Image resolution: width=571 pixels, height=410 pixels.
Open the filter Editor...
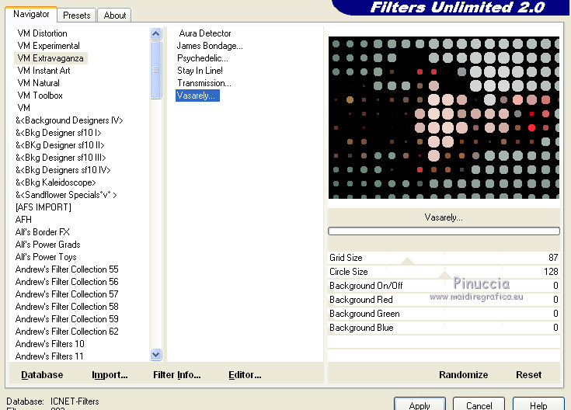point(245,375)
